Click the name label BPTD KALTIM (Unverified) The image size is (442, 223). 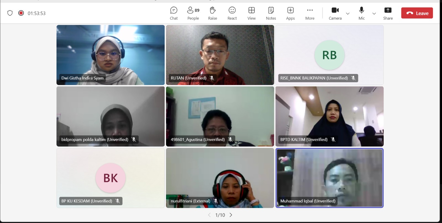tap(304, 140)
